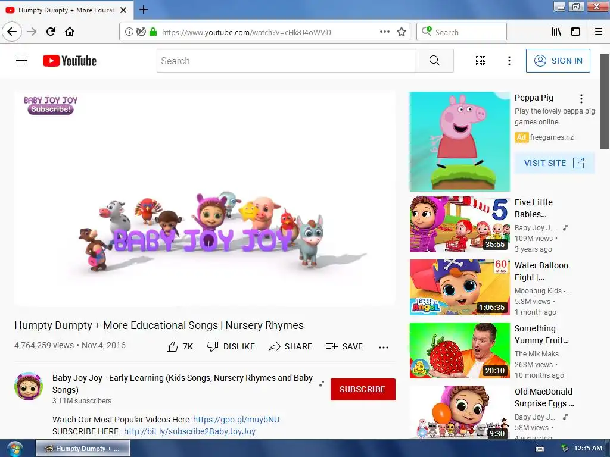Click the 12:35 AM taskbar clock
Viewport: 610px width, 457px height.
(588, 448)
